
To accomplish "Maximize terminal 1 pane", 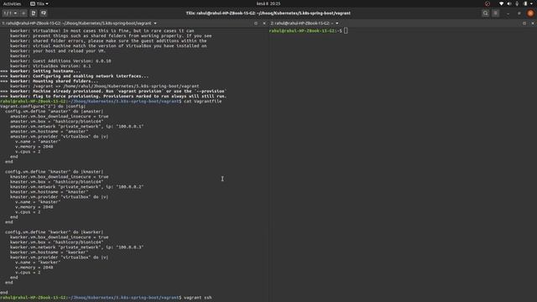I will pos(256,23).
